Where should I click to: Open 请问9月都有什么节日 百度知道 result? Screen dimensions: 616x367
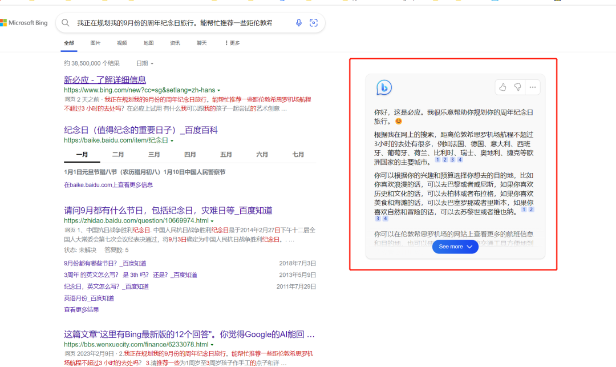(x=168, y=210)
